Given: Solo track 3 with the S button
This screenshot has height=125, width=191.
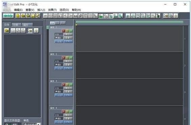Looking at the screenshot, I should click(67, 84).
